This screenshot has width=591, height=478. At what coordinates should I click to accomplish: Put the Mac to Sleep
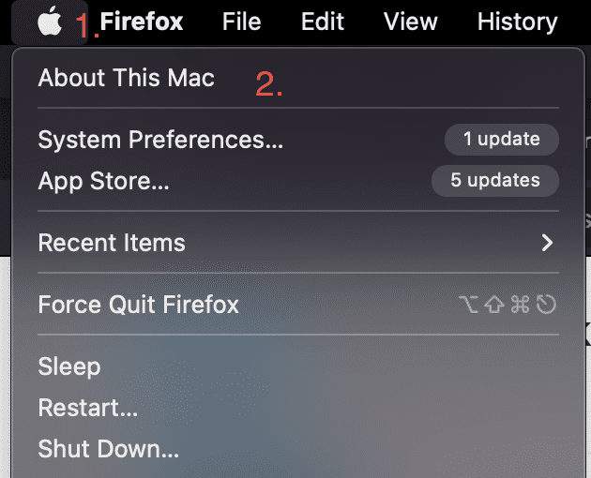pos(68,366)
